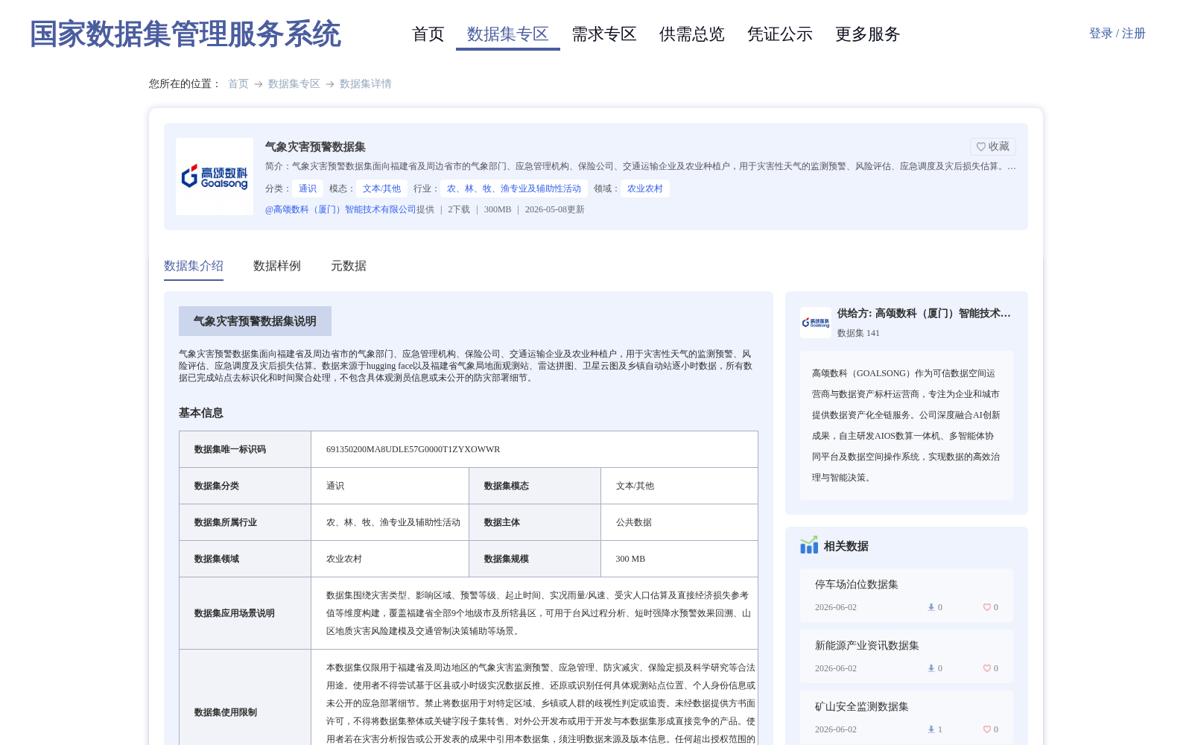The height and width of the screenshot is (745, 1192).
Task: Open 新能源产业资讯数据集 related dataset
Action: (867, 646)
